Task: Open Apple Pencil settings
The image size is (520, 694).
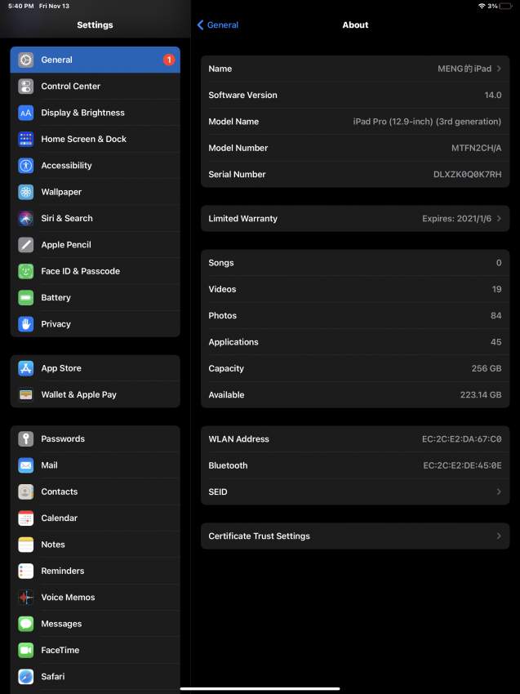Action: click(x=96, y=245)
